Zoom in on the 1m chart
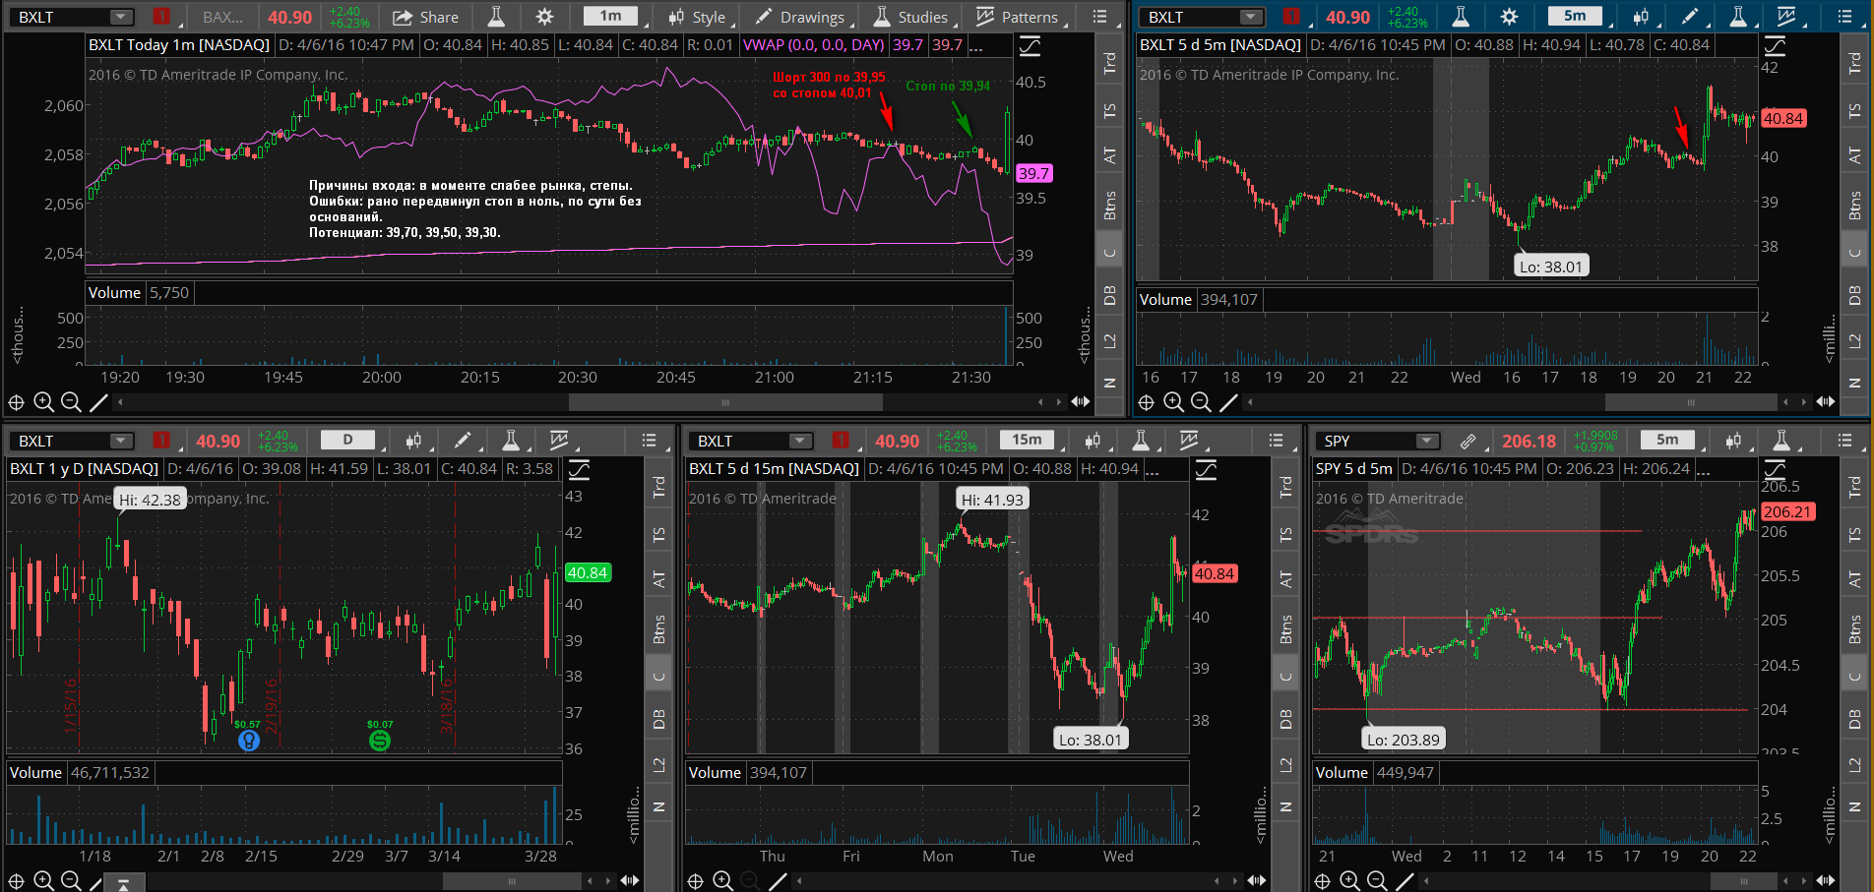This screenshot has width=1874, height=892. [x=43, y=401]
